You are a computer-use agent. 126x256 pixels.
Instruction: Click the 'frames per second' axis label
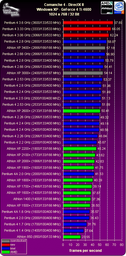(85, 250)
